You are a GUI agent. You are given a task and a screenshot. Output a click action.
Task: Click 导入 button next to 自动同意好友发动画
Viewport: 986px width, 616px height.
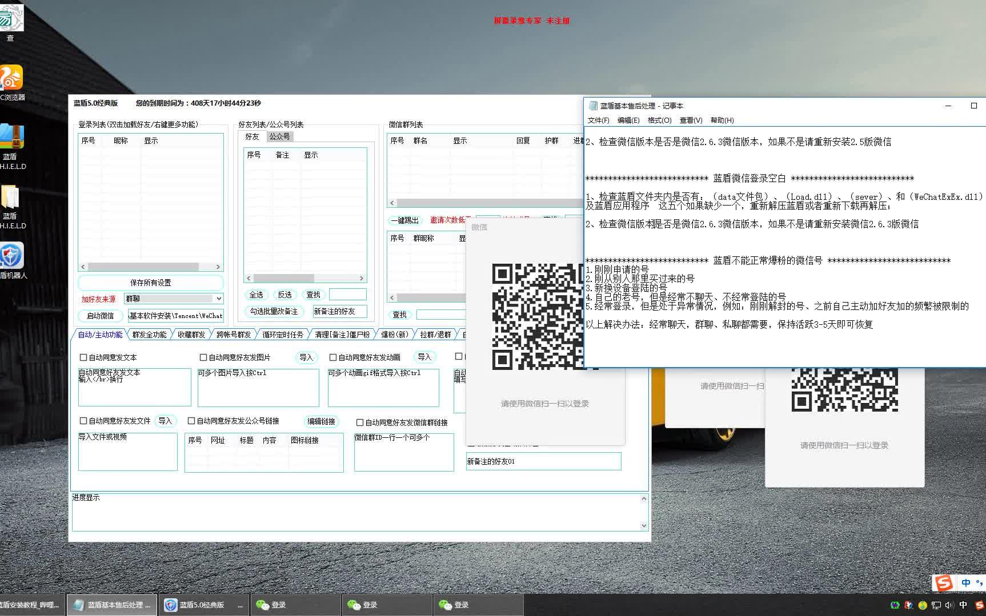(x=424, y=357)
